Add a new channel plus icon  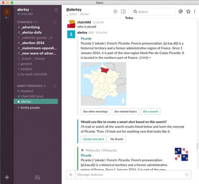(55, 22)
